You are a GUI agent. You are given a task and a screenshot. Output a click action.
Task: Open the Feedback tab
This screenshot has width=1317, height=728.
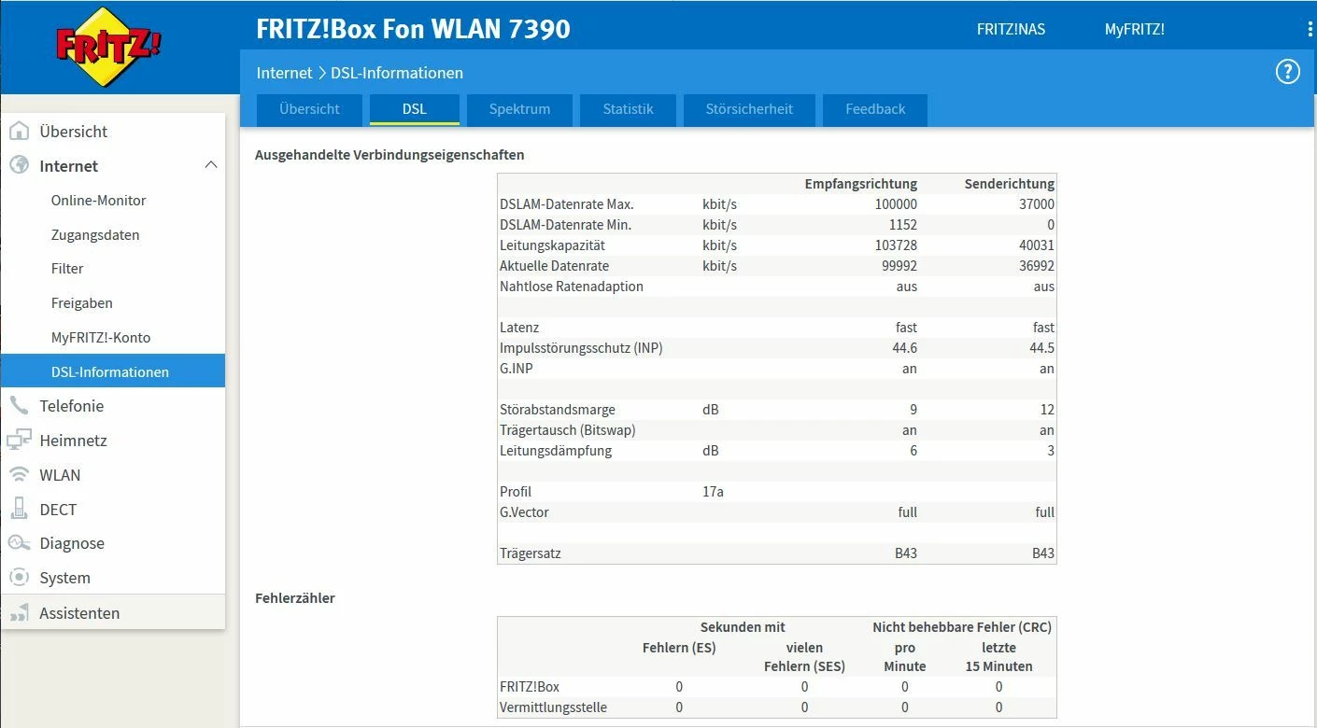(875, 109)
